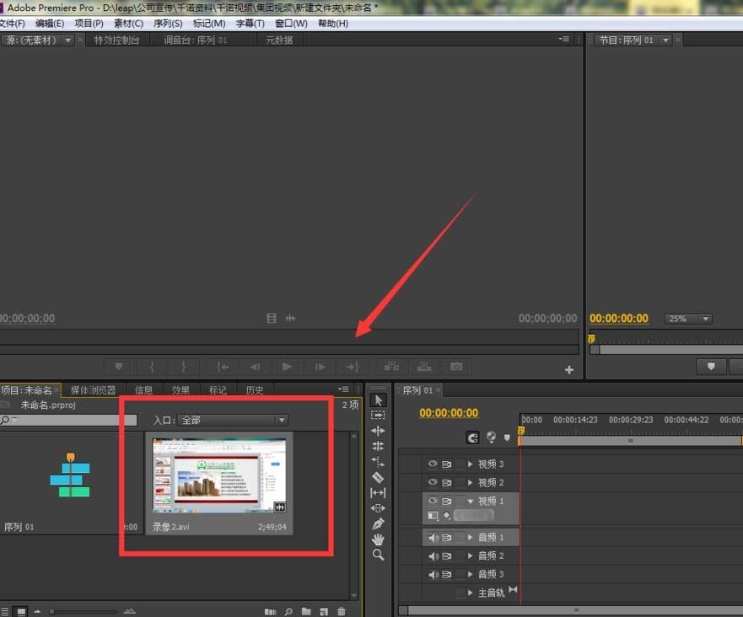743x617 pixels.
Task: Click the Step Forward playback button
Action: 320,367
